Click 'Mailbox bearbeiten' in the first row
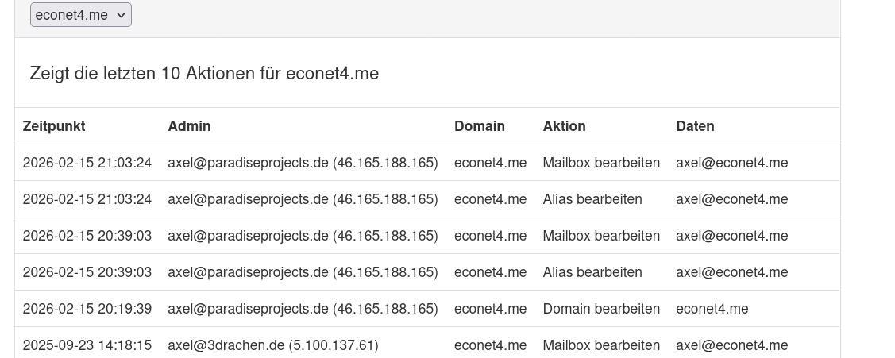Image resolution: width=895 pixels, height=358 pixels. click(x=601, y=163)
